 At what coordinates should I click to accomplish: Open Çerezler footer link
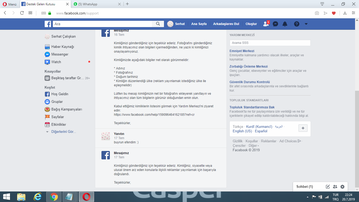click(x=239, y=146)
